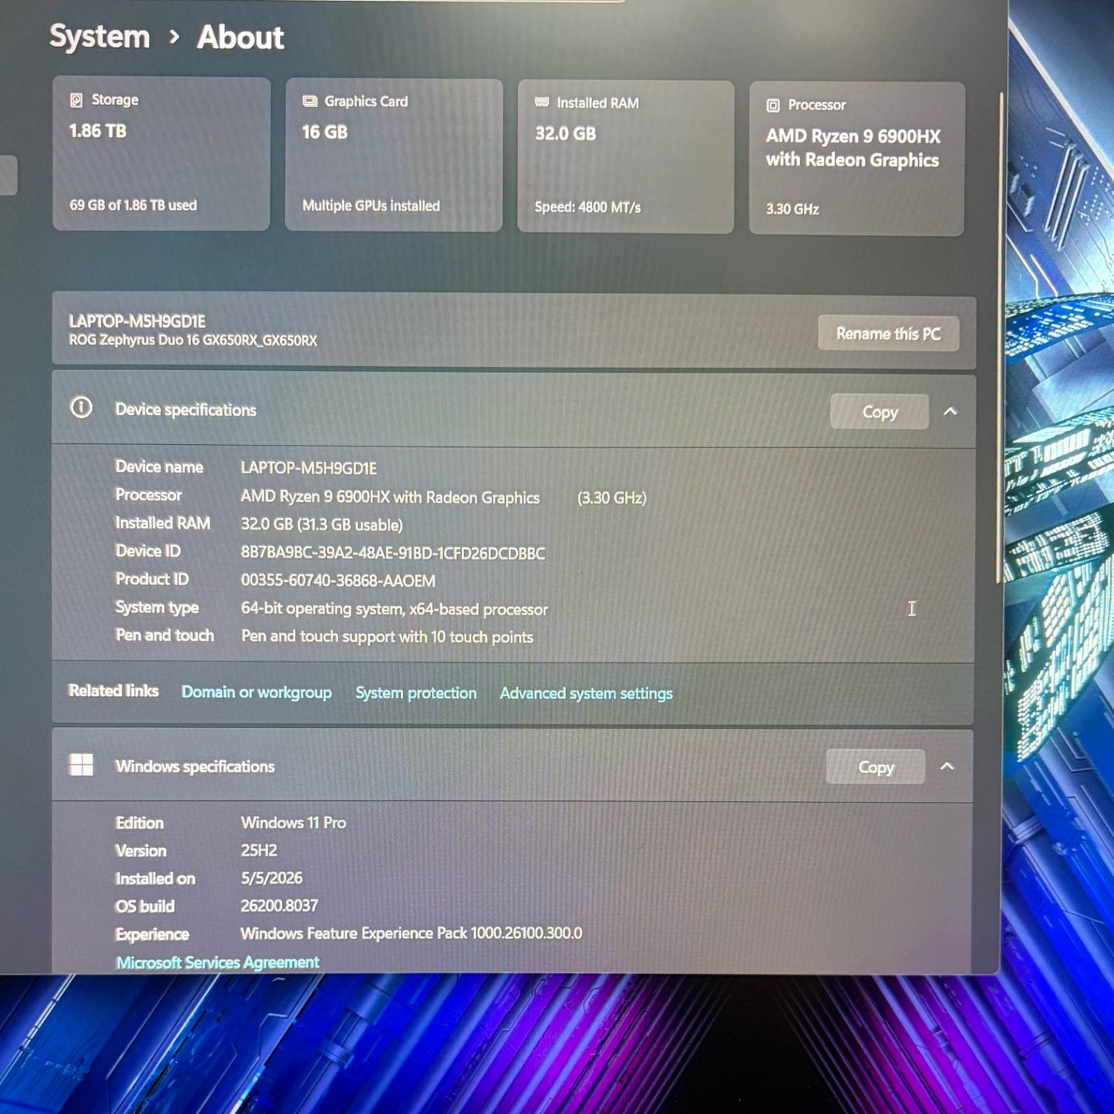This screenshot has width=1114, height=1114.
Task: Click the Windows logo icon
Action: coord(81,765)
